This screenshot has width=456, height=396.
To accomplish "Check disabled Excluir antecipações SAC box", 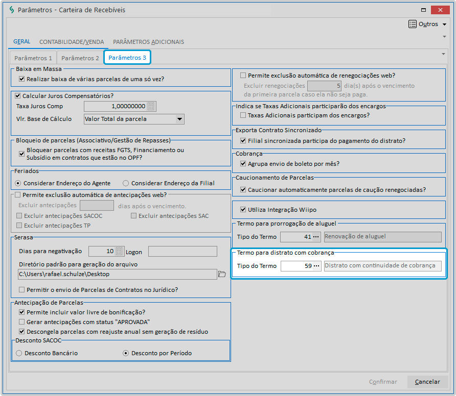I will pyautogui.click(x=134, y=216).
